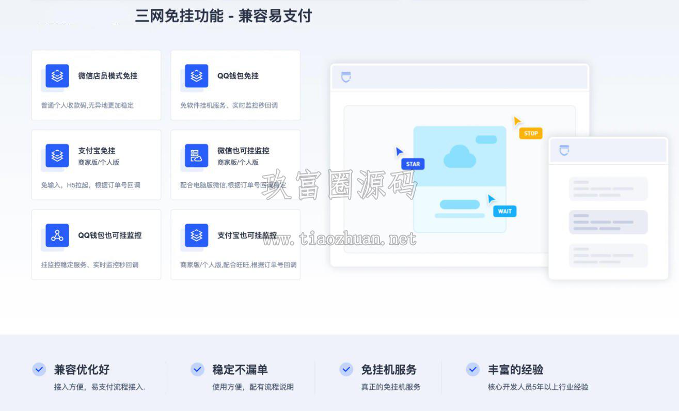Click the 微信店员模式免挂 layers icon
This screenshot has height=411, width=679.
pyautogui.click(x=57, y=76)
